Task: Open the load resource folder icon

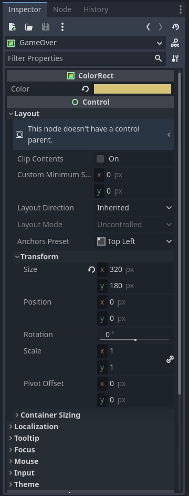Action: point(29,27)
